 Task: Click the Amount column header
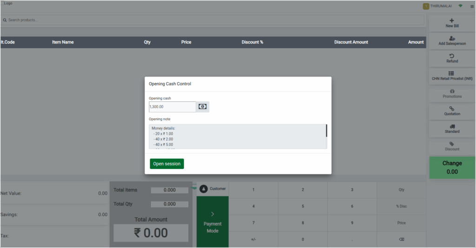(416, 42)
